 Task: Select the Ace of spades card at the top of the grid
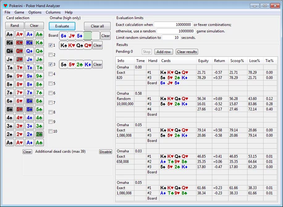10,34
